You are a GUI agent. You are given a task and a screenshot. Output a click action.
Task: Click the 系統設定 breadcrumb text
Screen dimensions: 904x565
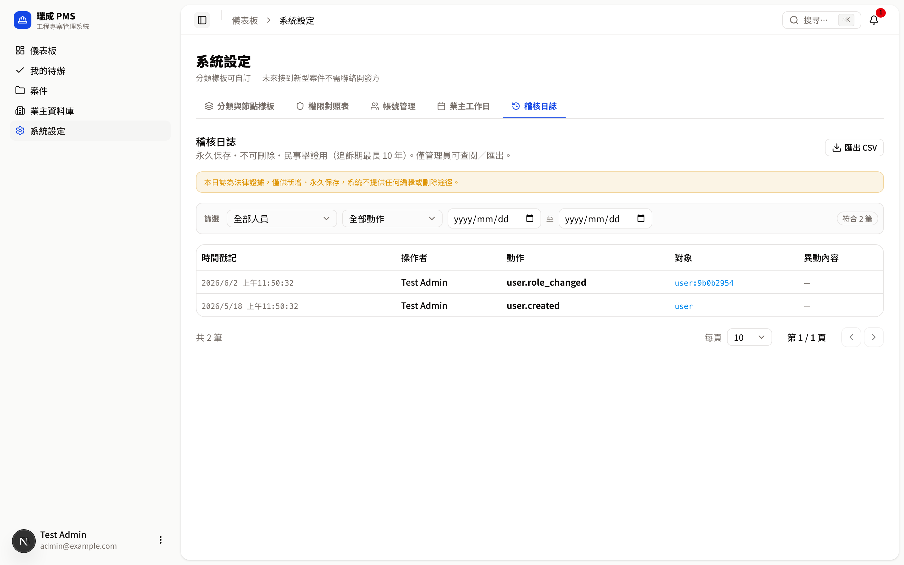[x=297, y=20]
